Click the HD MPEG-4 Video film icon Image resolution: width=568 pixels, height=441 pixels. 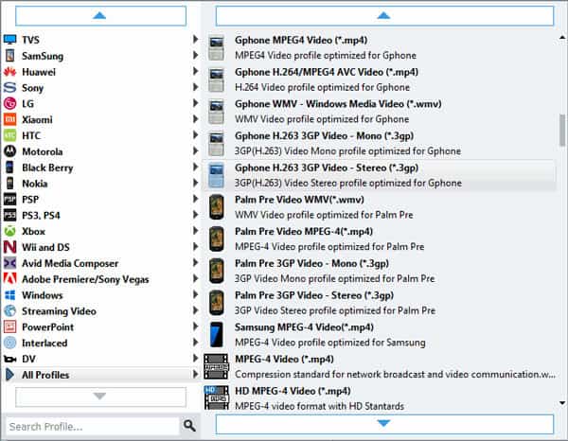tap(216, 397)
